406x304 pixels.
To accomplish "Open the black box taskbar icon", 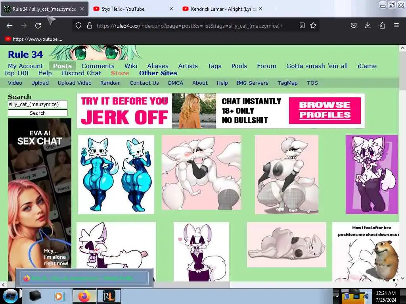I will [35, 296].
